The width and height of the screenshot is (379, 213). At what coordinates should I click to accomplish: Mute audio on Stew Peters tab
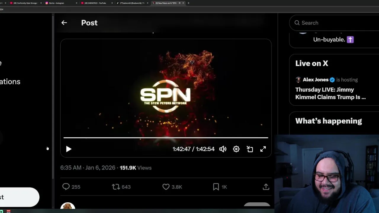pyautogui.click(x=179, y=3)
